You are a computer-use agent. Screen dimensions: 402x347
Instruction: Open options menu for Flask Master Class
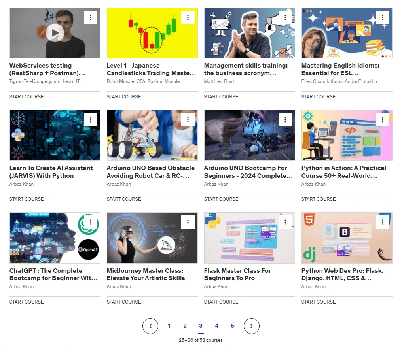(285, 222)
